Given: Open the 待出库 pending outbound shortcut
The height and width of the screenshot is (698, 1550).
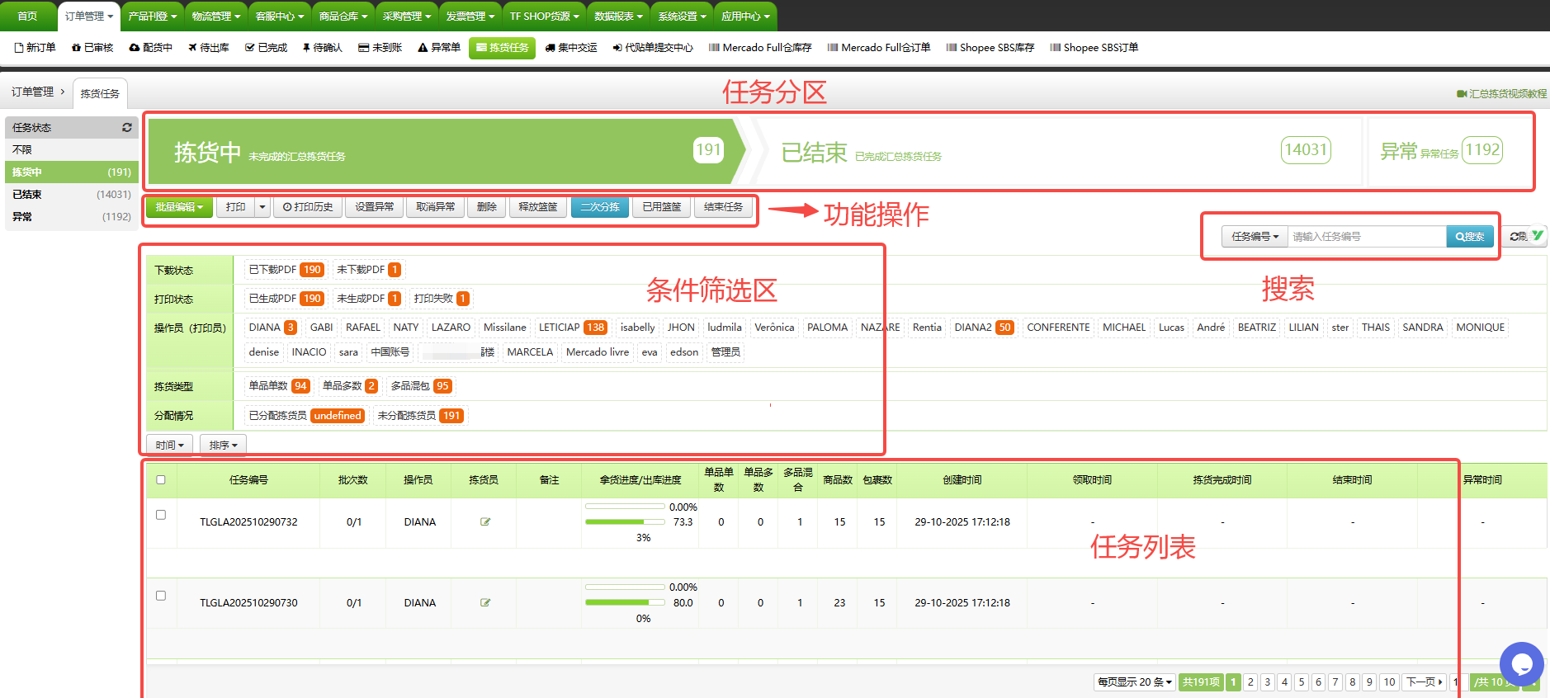Looking at the screenshot, I should 208,48.
